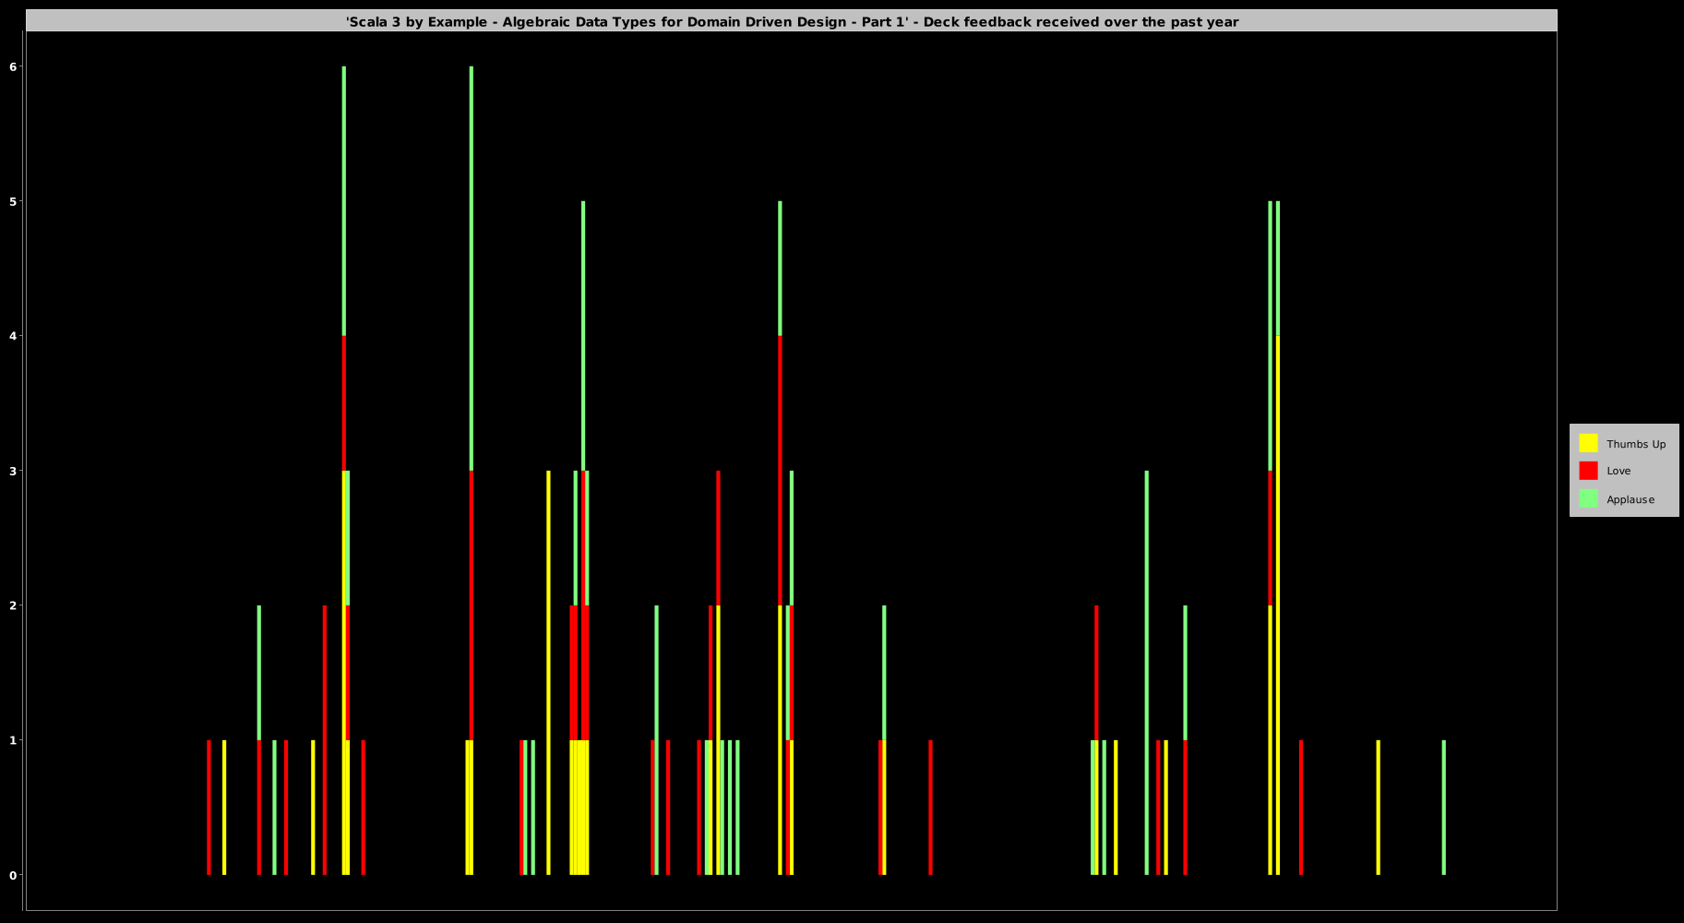1684x923 pixels.
Task: Click the y-axis label 5
Action: (x=14, y=201)
